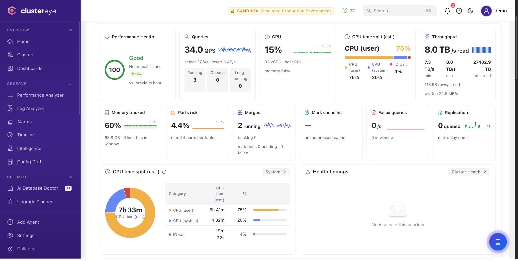
Task: Click the shield check icon showing 27
Action: pos(345,11)
